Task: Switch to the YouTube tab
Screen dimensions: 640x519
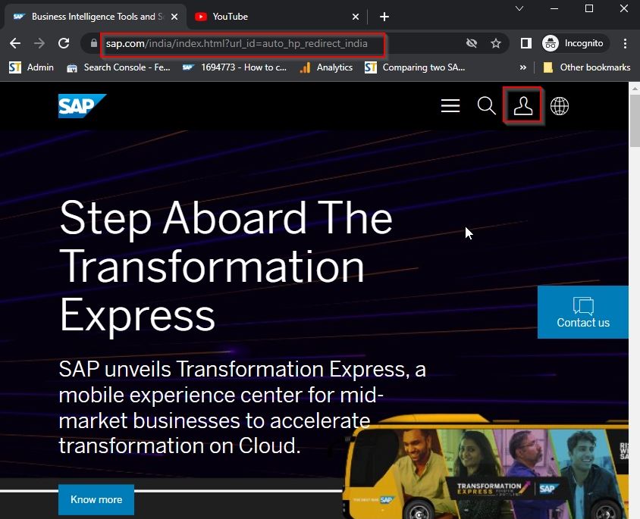Action: point(277,17)
